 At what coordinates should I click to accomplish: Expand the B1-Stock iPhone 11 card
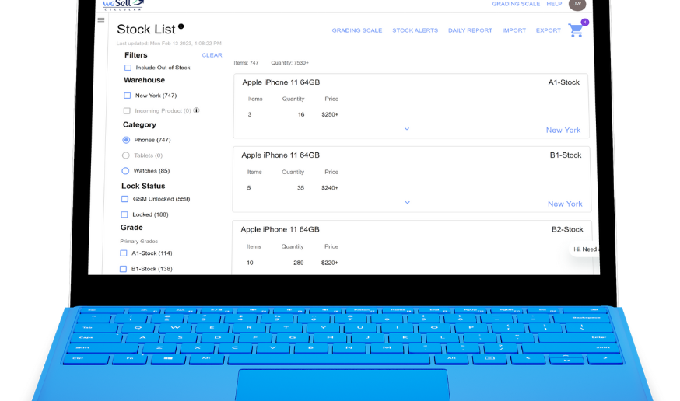[x=407, y=202]
